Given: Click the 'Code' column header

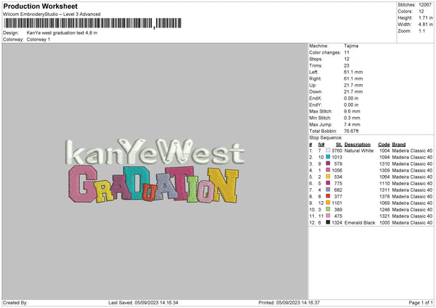Looking at the screenshot, I should pos(384,145).
